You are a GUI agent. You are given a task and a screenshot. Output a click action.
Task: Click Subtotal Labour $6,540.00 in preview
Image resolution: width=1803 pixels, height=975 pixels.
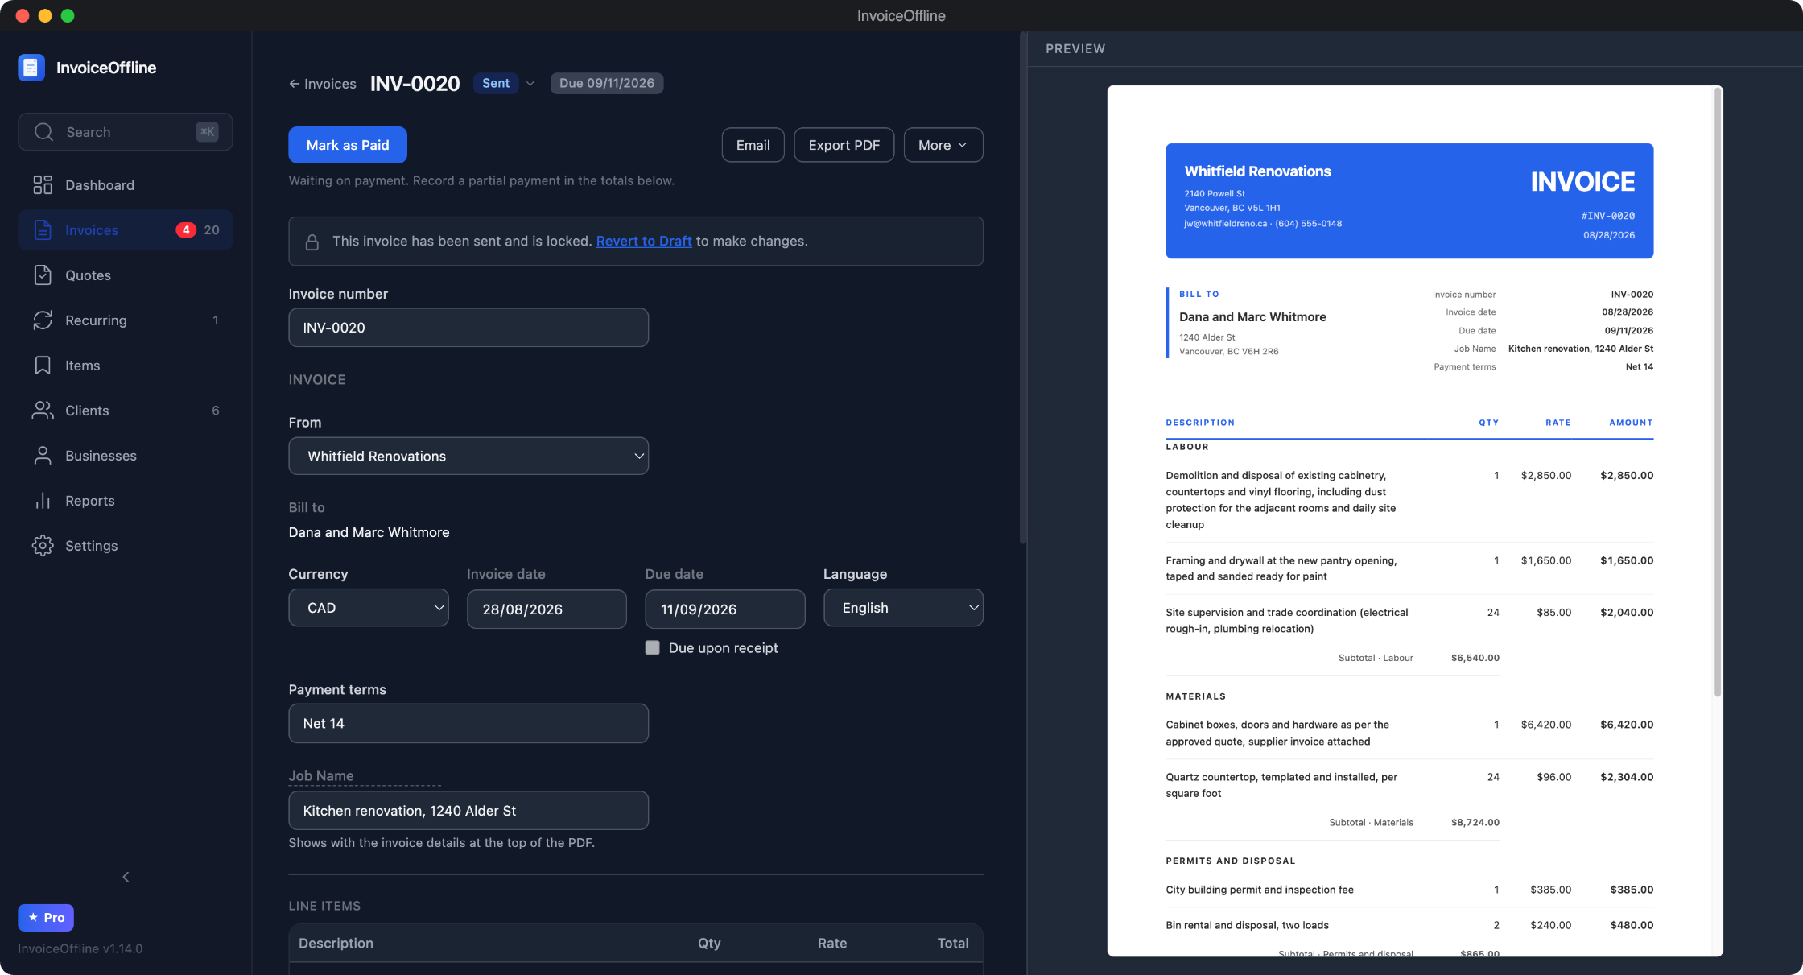pyautogui.click(x=1418, y=659)
